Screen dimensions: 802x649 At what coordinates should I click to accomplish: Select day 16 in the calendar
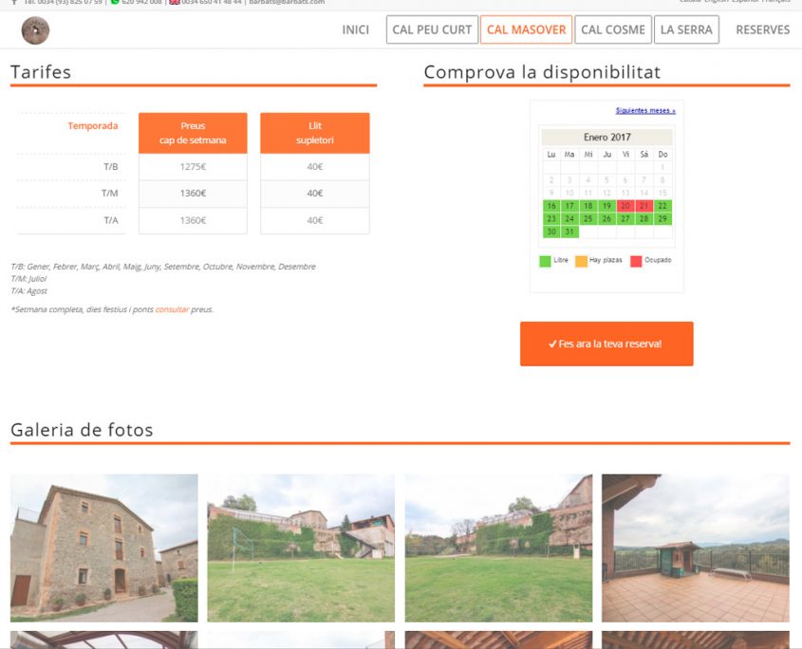551,206
